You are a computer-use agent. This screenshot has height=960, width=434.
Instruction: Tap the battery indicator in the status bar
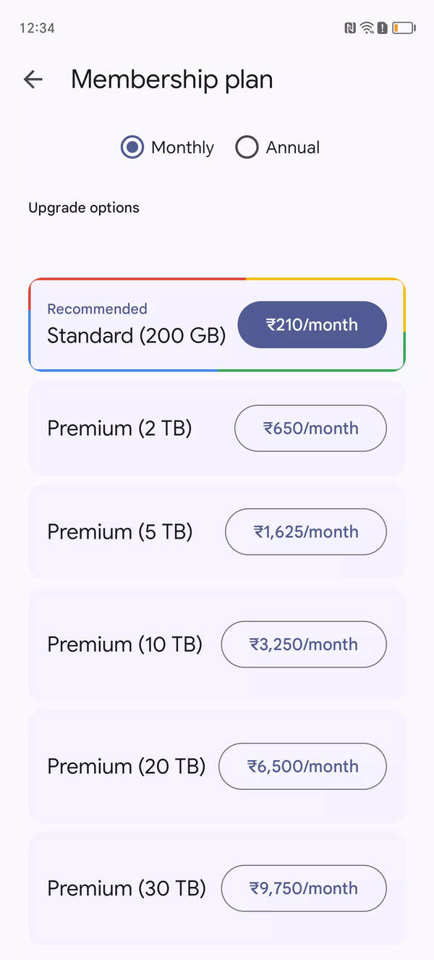tap(404, 28)
